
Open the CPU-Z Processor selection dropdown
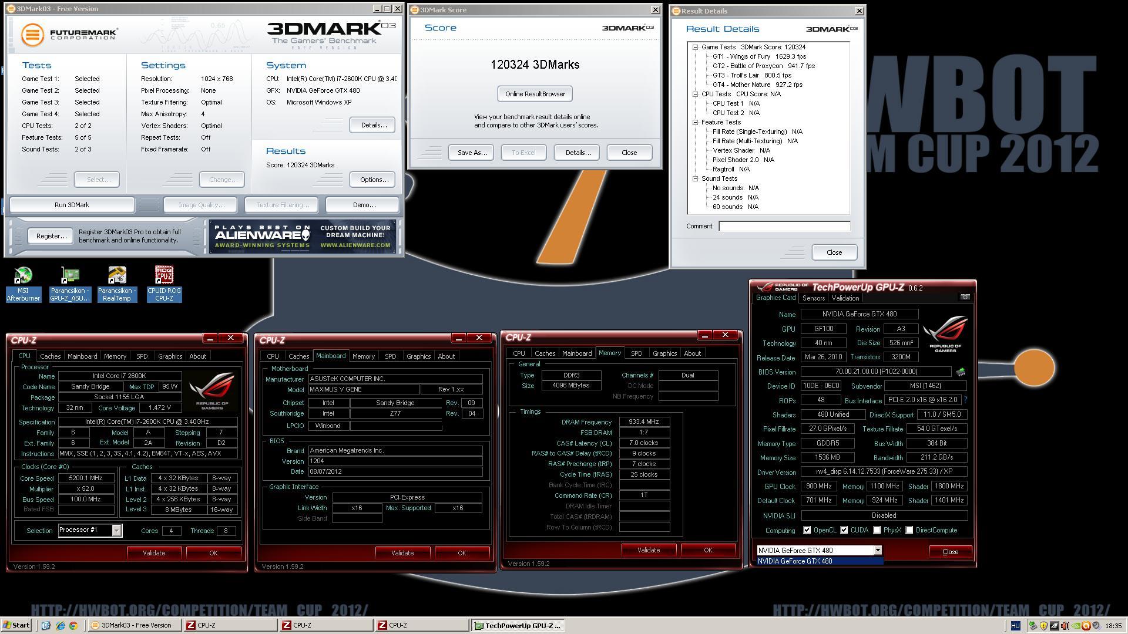tap(116, 531)
